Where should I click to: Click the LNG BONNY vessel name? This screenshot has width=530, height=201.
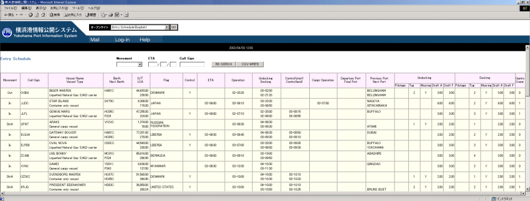point(58,153)
